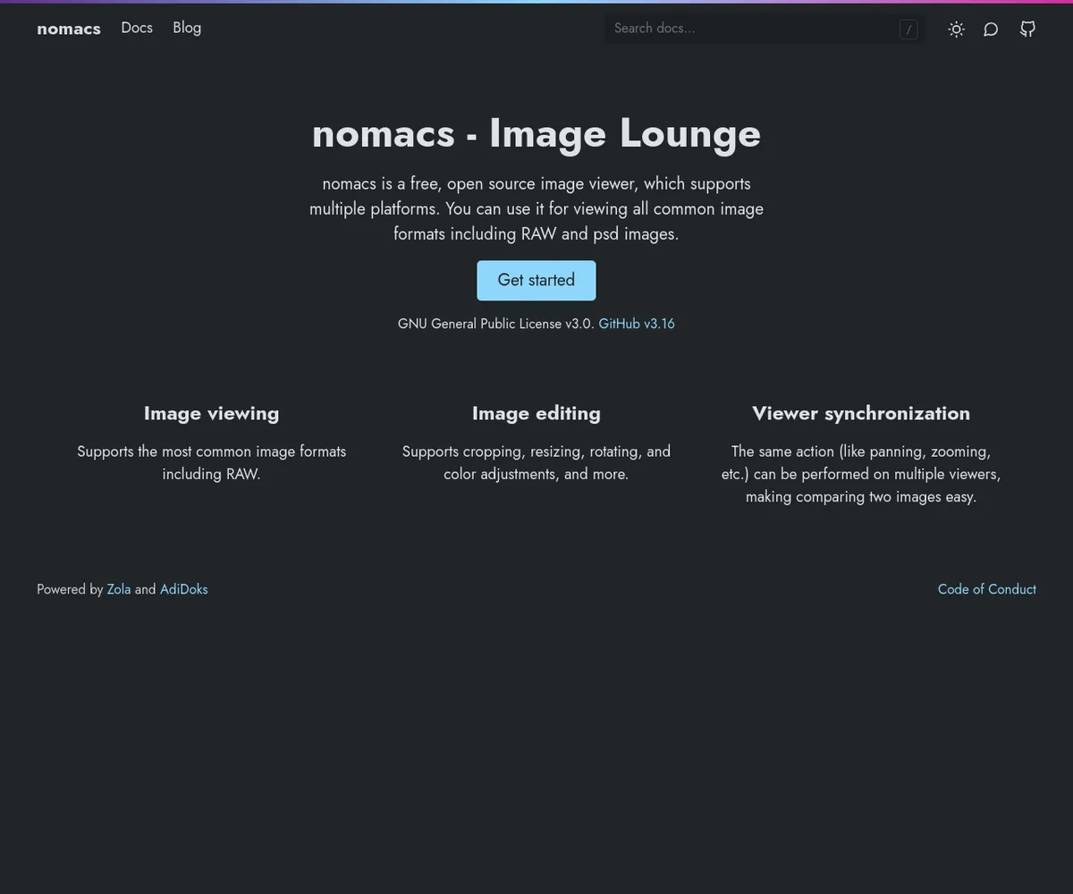This screenshot has width=1073, height=894.
Task: Click the gradient color bar atop the page
Action: (x=536, y=2)
